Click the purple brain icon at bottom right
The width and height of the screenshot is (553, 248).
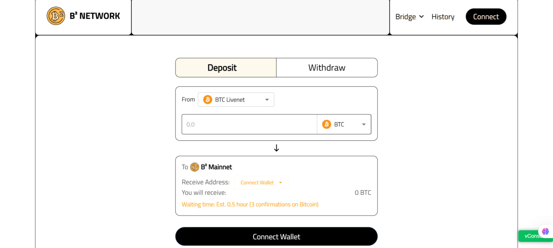click(x=545, y=231)
